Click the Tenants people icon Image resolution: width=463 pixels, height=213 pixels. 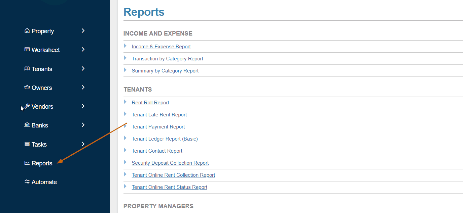click(27, 69)
